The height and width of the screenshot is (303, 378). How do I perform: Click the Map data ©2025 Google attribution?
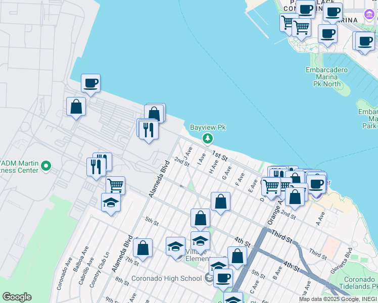(x=337, y=299)
